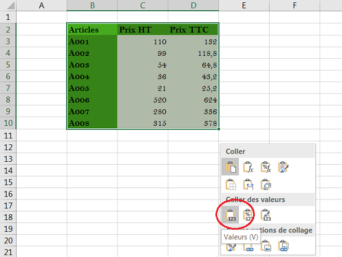Click the Prix TTC value 624
The image size is (342, 257).
coord(193,100)
